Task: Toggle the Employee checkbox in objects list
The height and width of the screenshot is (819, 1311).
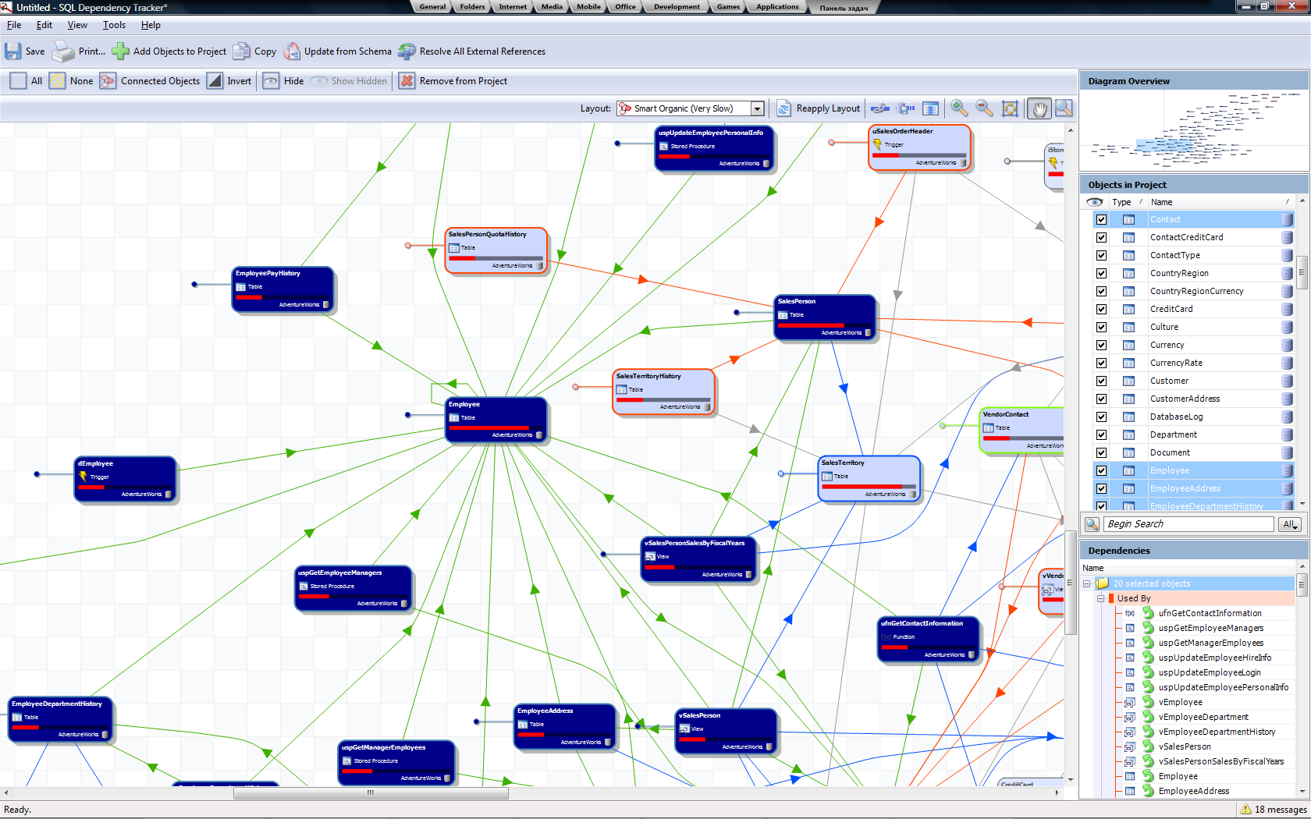Action: (1101, 470)
